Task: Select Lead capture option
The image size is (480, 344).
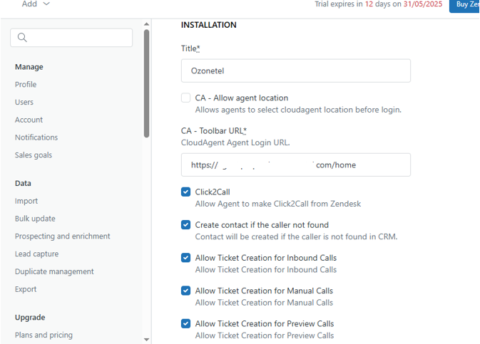Action: [x=37, y=254]
